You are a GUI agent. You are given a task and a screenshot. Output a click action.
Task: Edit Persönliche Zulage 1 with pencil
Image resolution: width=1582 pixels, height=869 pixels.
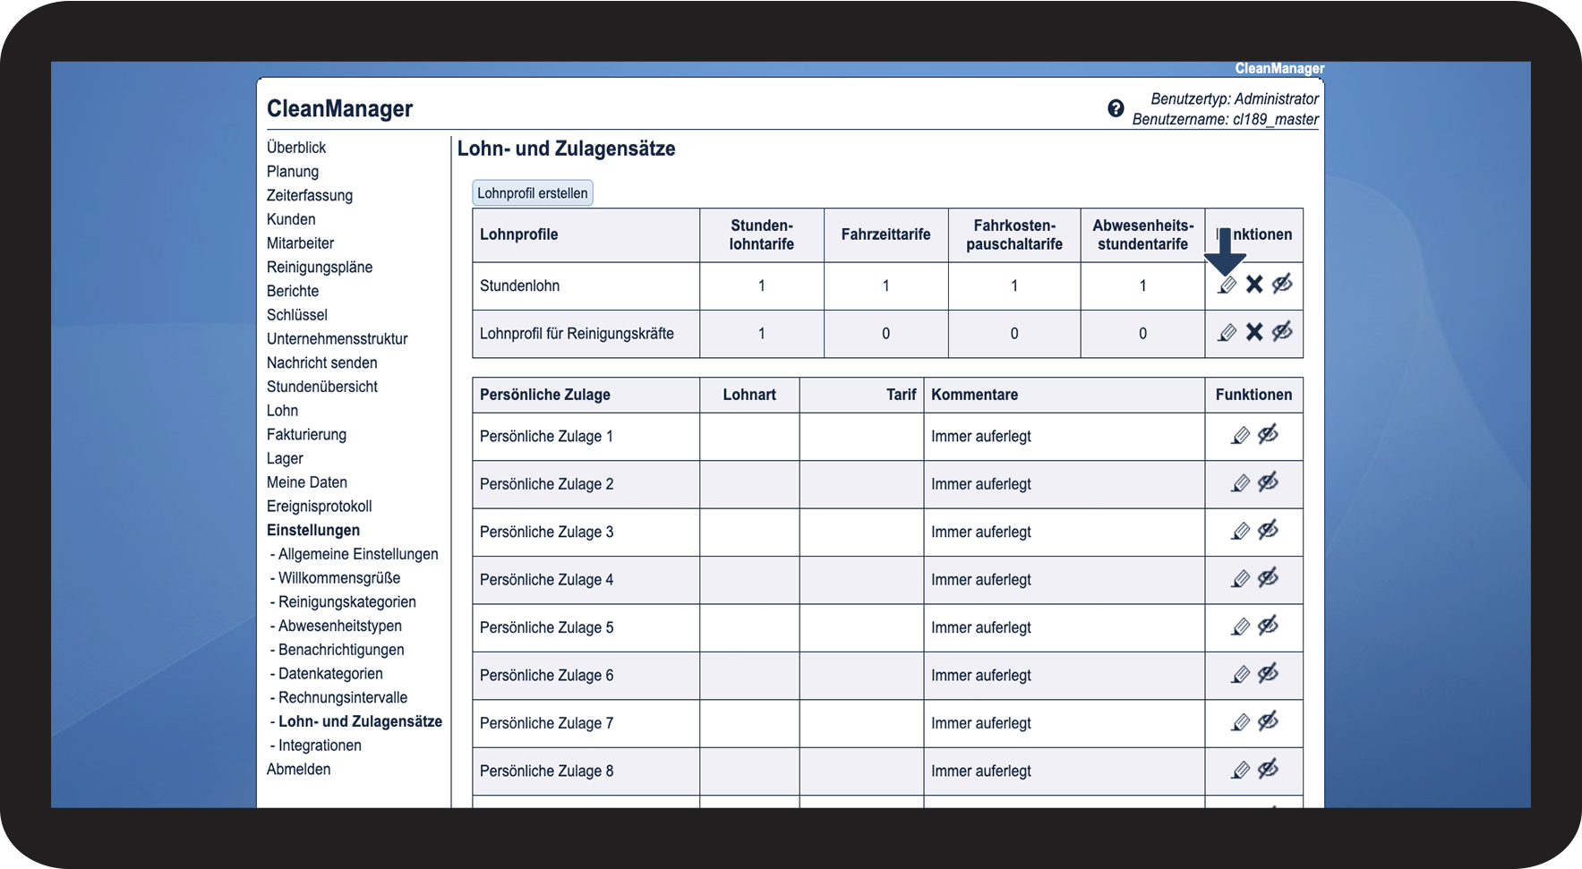point(1240,436)
